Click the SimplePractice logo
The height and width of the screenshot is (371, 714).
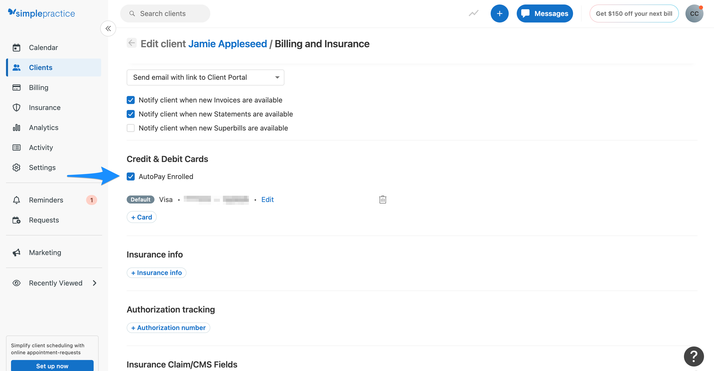(x=41, y=13)
